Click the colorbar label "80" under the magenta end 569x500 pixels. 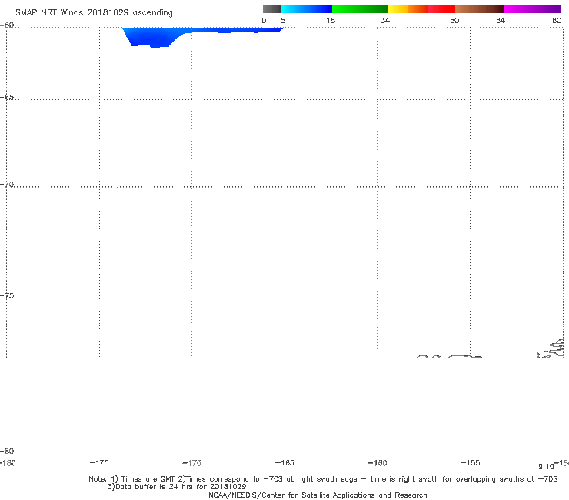pyautogui.click(x=557, y=20)
